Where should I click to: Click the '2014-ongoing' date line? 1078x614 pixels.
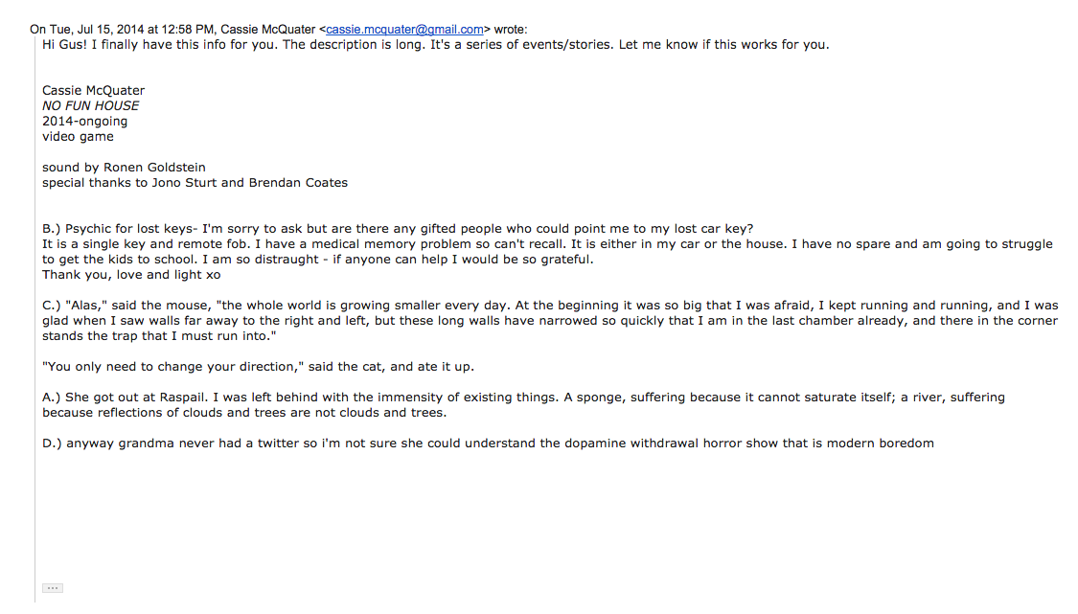point(84,122)
